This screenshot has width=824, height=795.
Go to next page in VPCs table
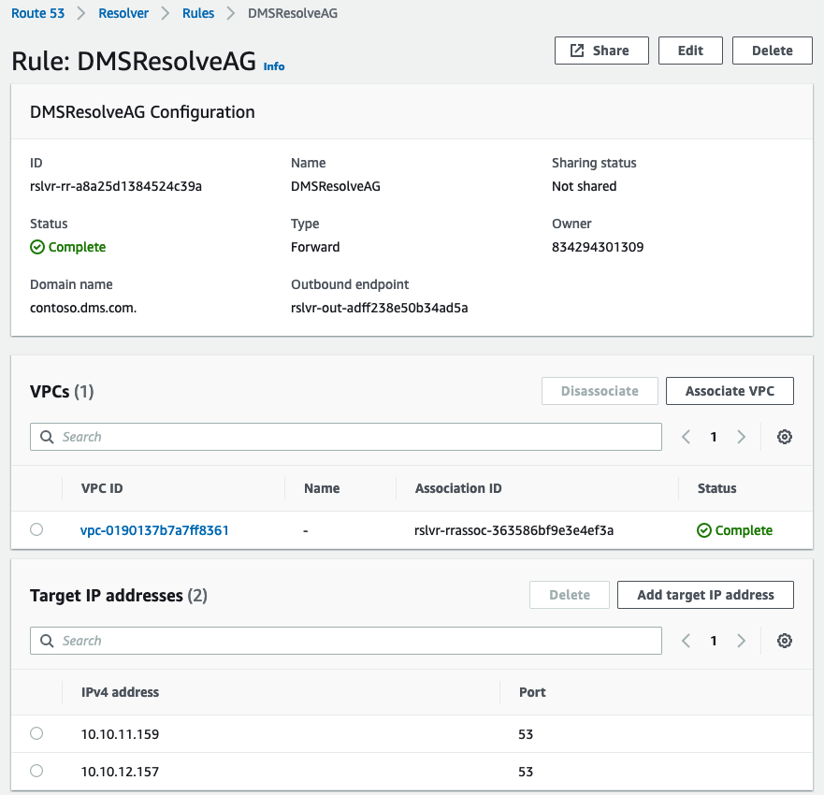741,437
